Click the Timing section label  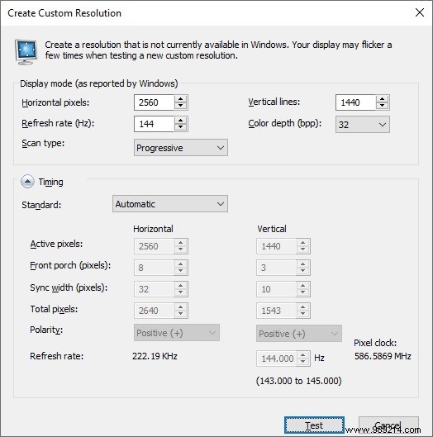tap(50, 182)
